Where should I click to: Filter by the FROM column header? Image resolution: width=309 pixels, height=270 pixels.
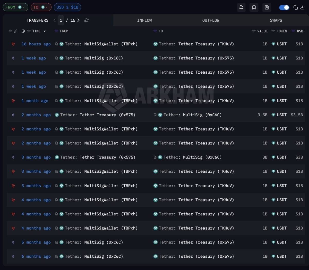pyautogui.click(x=61, y=31)
